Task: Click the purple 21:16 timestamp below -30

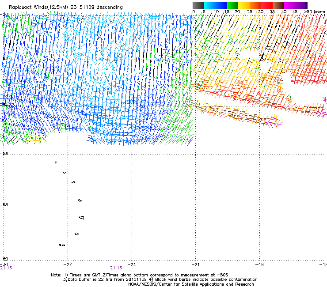Action: tap(6, 268)
